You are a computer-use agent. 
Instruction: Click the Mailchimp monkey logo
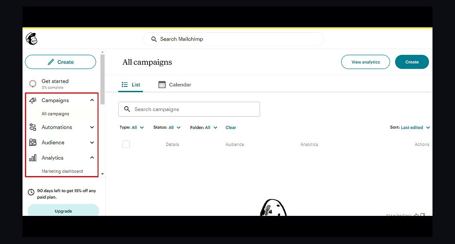[32, 39]
